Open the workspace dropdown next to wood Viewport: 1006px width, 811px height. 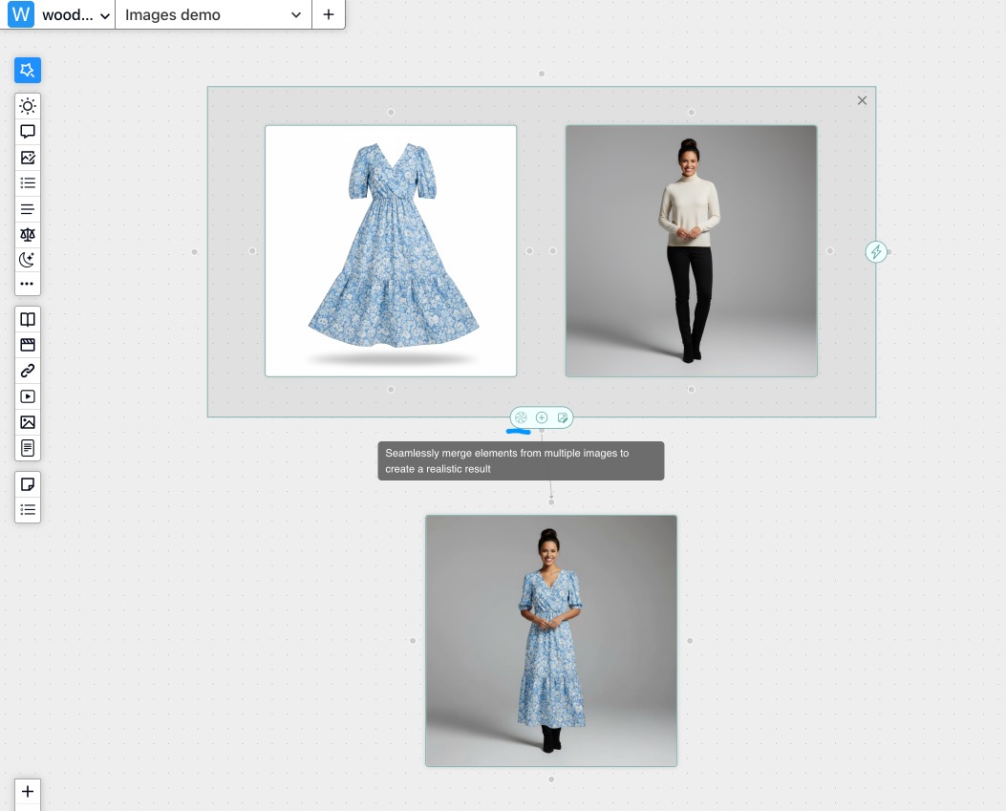click(104, 14)
